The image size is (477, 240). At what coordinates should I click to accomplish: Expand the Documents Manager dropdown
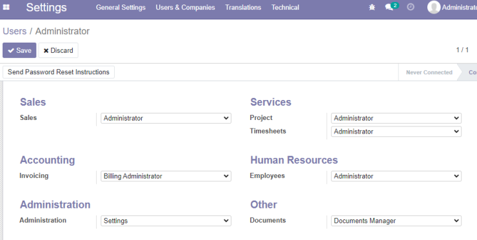coord(396,221)
